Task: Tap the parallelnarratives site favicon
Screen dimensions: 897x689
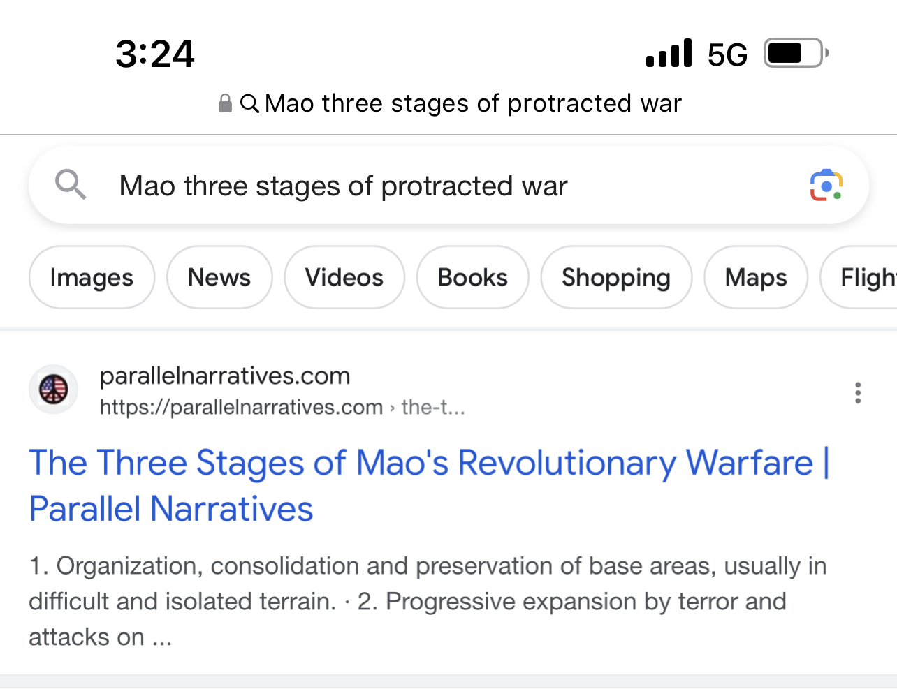Action: [53, 390]
